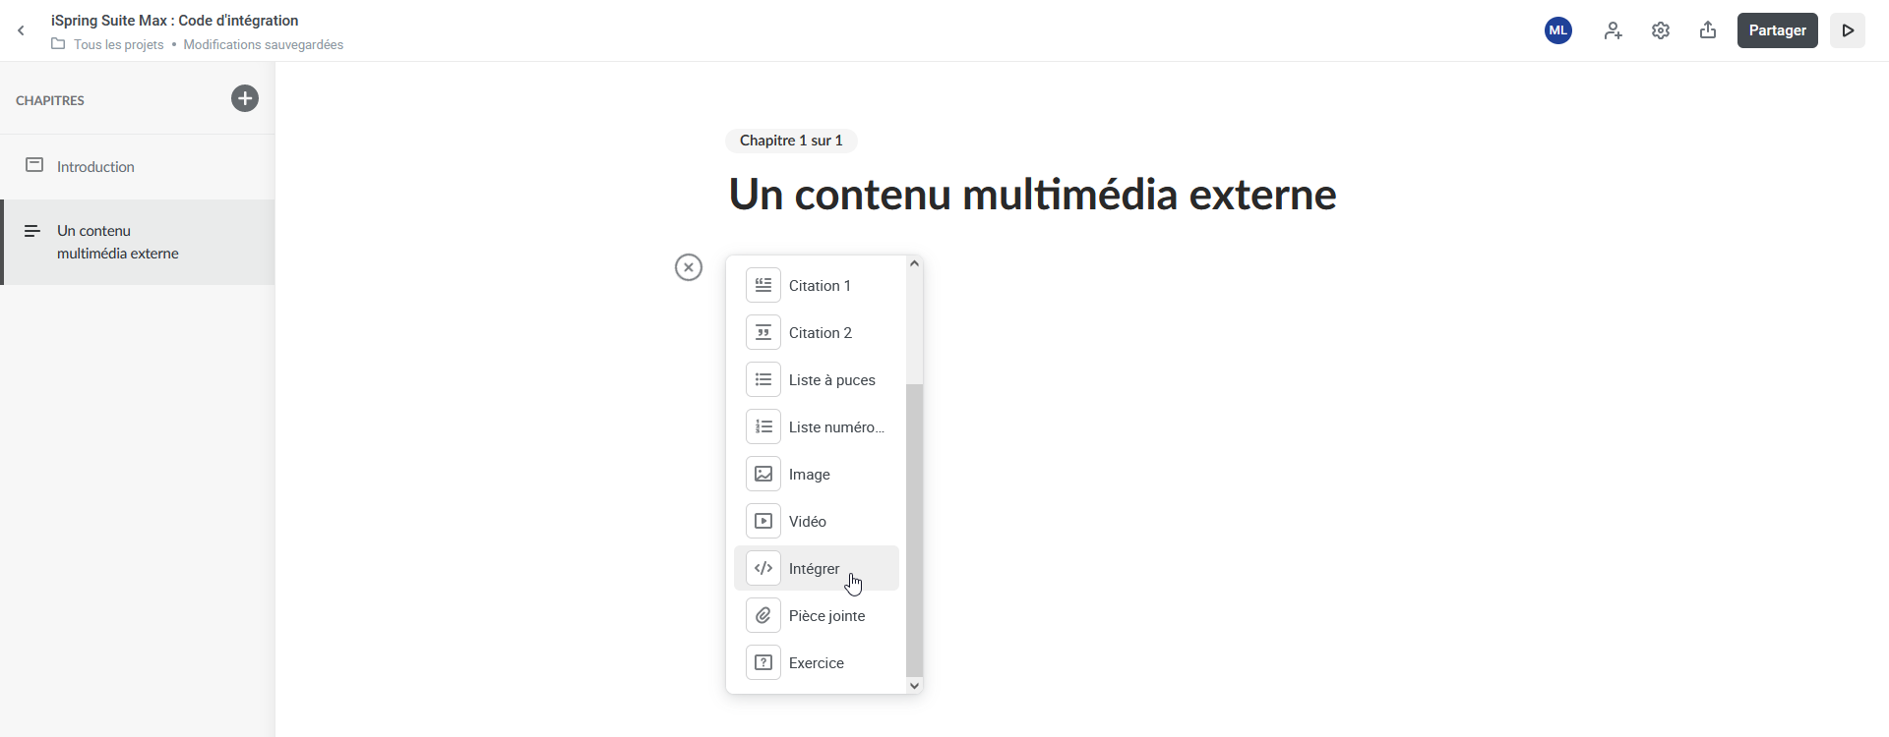Close the block insert menu
The image size is (1889, 737).
point(689,267)
